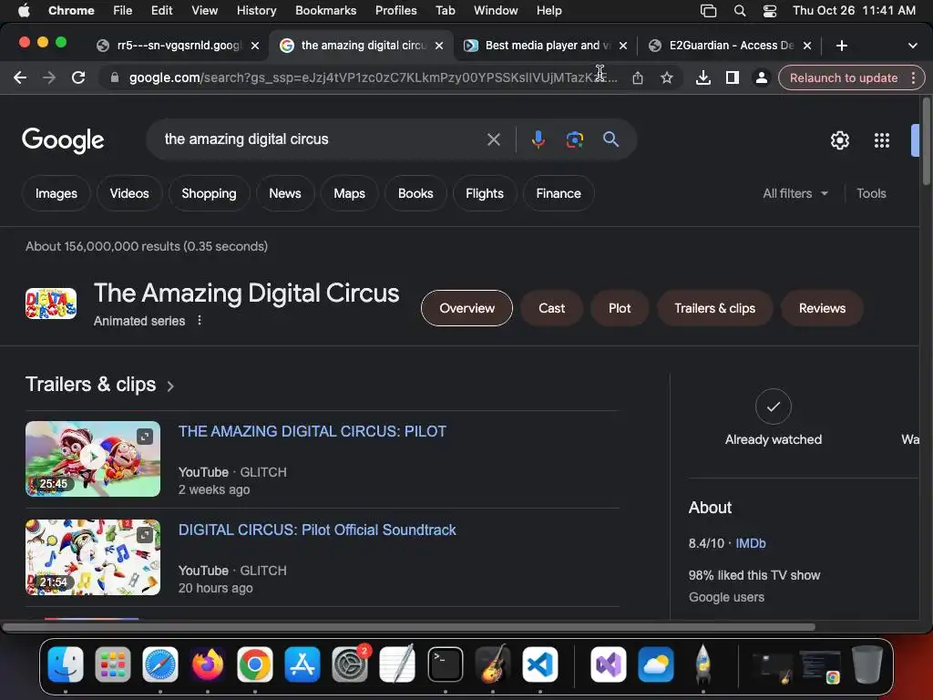Select the Shopping filter chip

point(209,193)
